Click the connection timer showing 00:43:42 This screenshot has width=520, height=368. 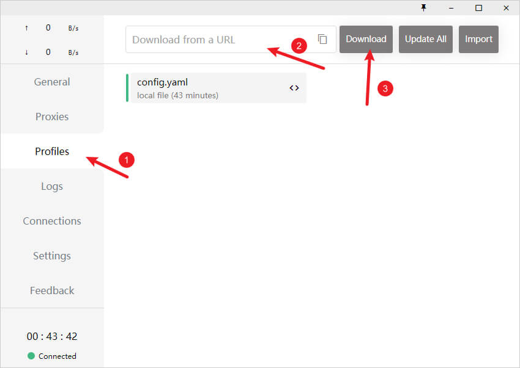coord(51,336)
